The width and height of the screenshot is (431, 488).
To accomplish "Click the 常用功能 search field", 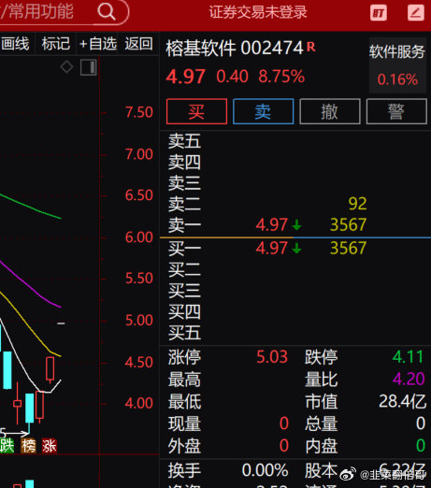I will pos(64,12).
